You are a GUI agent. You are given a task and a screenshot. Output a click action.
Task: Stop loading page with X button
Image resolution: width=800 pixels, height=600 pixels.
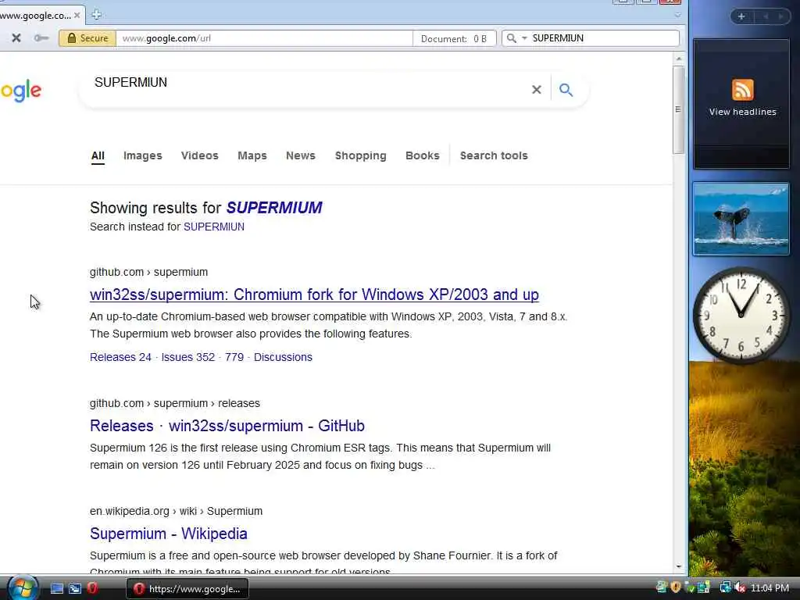(16, 37)
